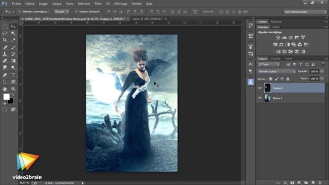The width and height of the screenshot is (329, 185).
Task: Open the blend mode dropdown
Action: tap(277, 71)
